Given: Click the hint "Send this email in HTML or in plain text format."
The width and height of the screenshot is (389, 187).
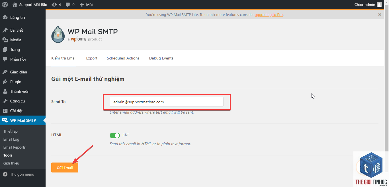Looking at the screenshot, I should point(150,144).
